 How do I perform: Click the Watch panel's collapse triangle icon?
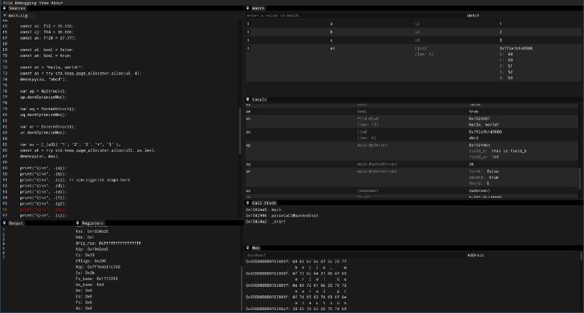click(249, 8)
